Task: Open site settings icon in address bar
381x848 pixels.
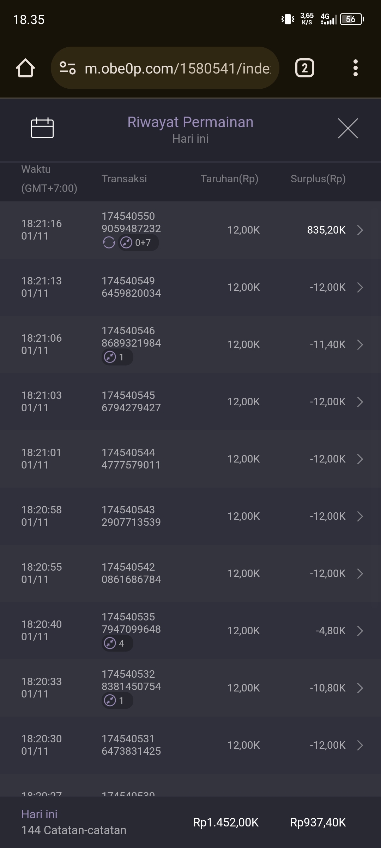Action: 67,68
